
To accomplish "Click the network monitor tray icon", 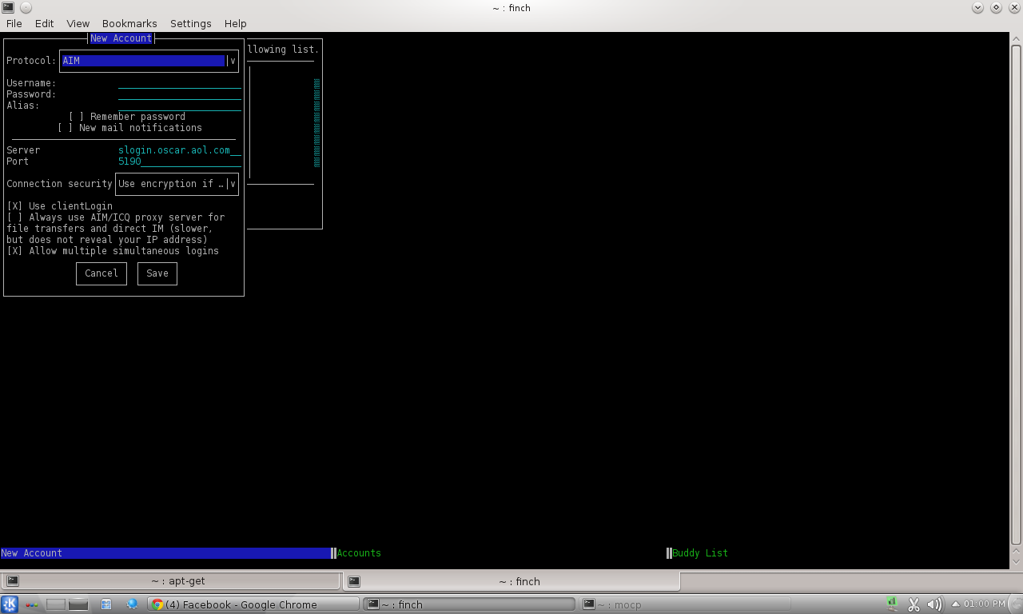I will point(890,604).
